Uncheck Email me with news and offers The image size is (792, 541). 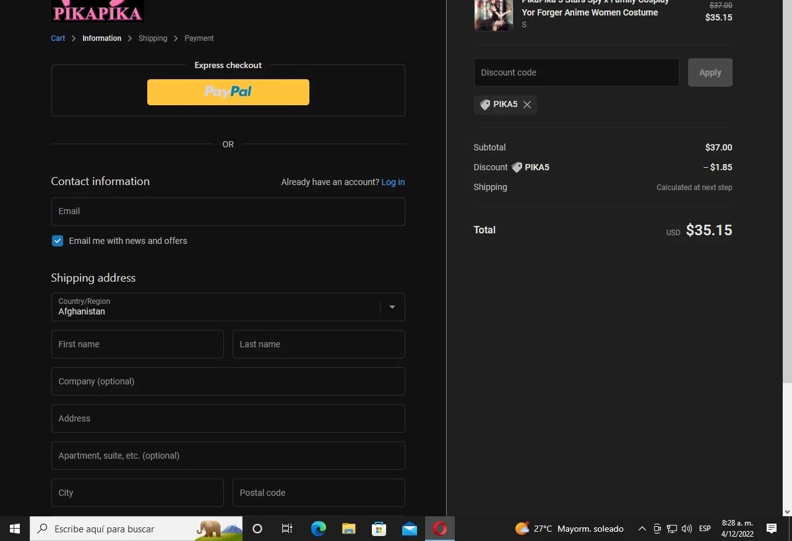coord(58,241)
